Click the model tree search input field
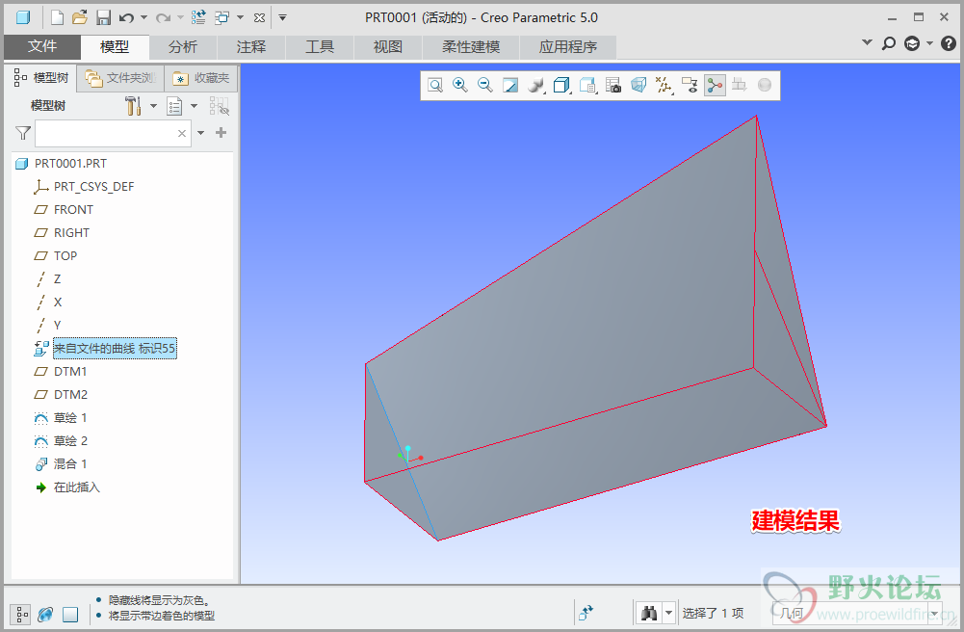The height and width of the screenshot is (632, 964). pyautogui.click(x=106, y=133)
